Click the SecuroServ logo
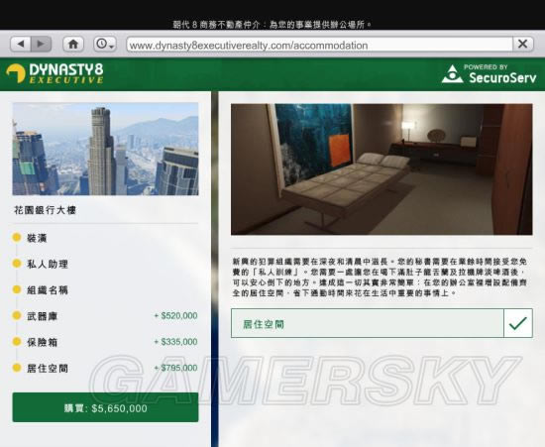This screenshot has width=545, height=447. 490,74
